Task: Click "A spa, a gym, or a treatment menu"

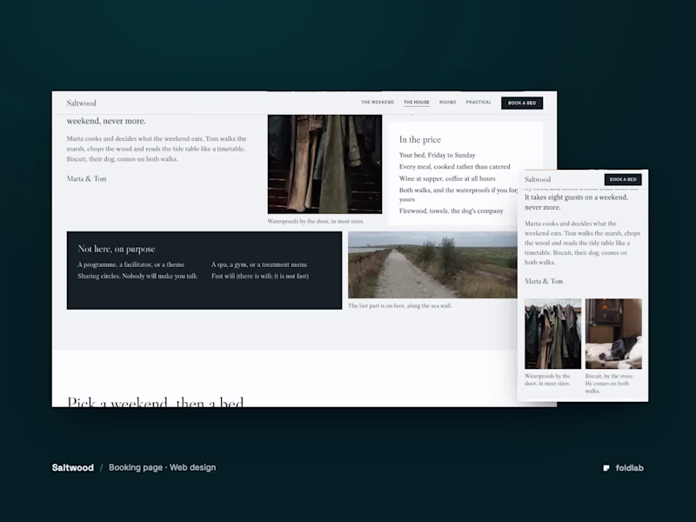Action: [258, 264]
